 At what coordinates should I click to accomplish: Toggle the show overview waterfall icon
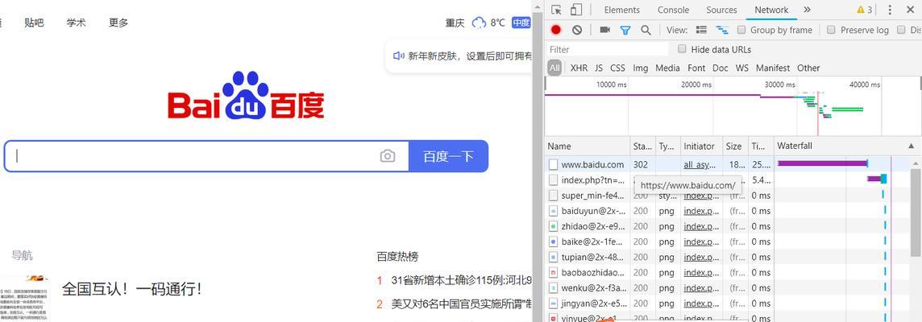pos(722,29)
